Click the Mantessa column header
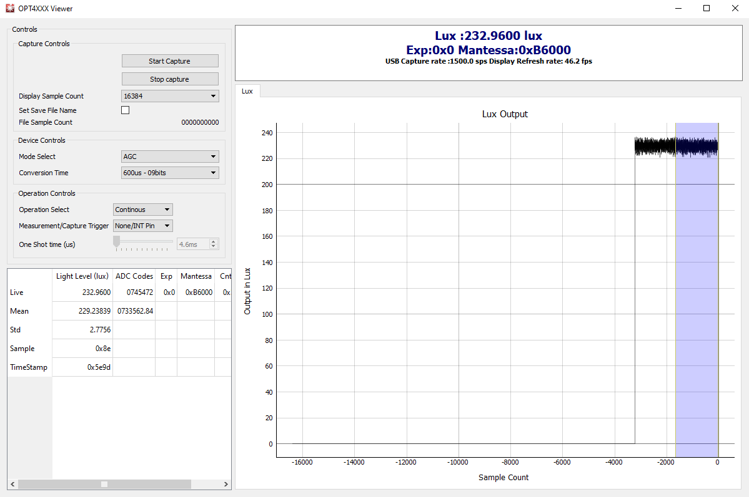Image resolution: width=749 pixels, height=497 pixels. (196, 276)
